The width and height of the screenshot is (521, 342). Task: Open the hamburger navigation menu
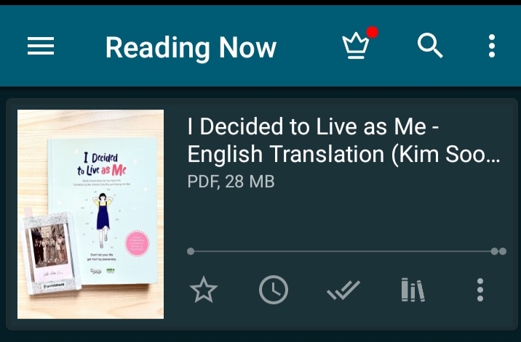[x=41, y=46]
